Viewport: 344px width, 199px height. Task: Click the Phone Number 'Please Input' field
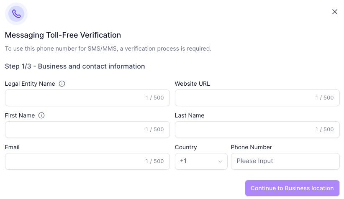(x=285, y=161)
